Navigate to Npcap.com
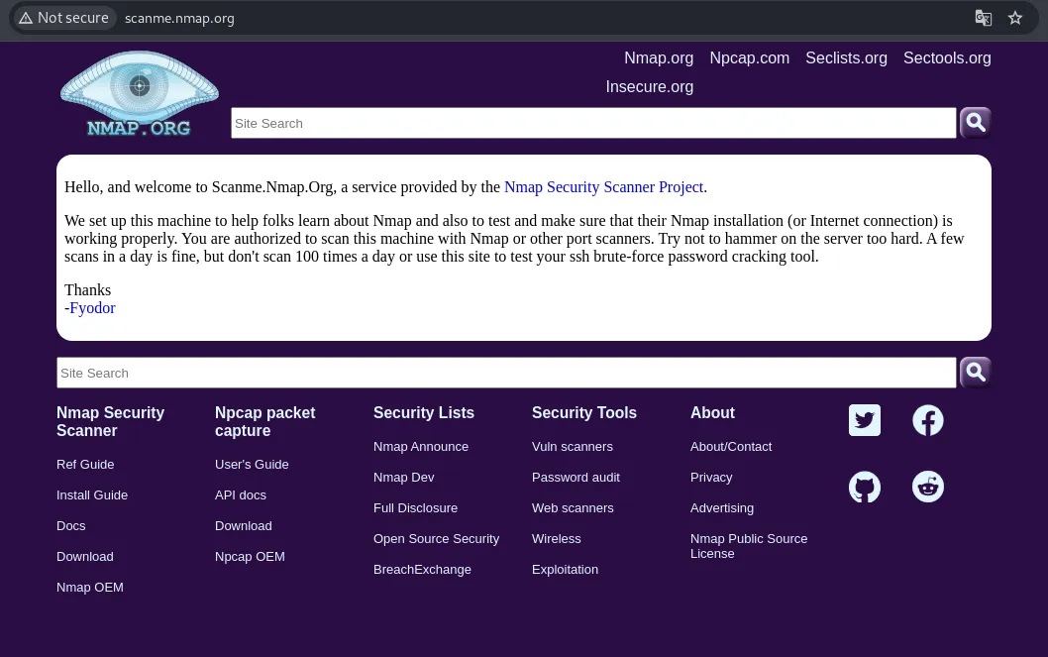1048x657 pixels. click(749, 57)
